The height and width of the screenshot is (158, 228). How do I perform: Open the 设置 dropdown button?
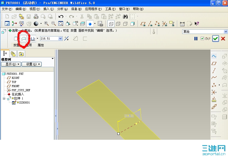32,64
